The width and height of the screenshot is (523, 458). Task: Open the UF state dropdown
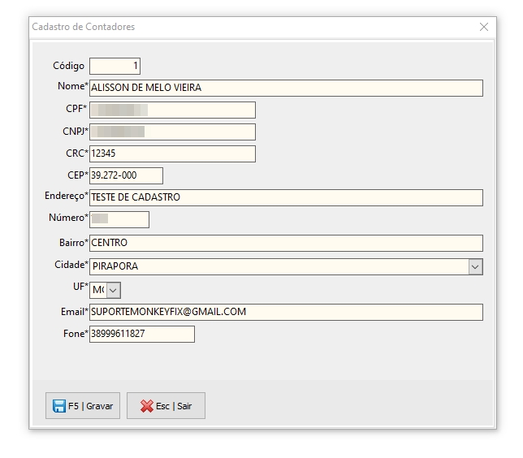pos(114,290)
